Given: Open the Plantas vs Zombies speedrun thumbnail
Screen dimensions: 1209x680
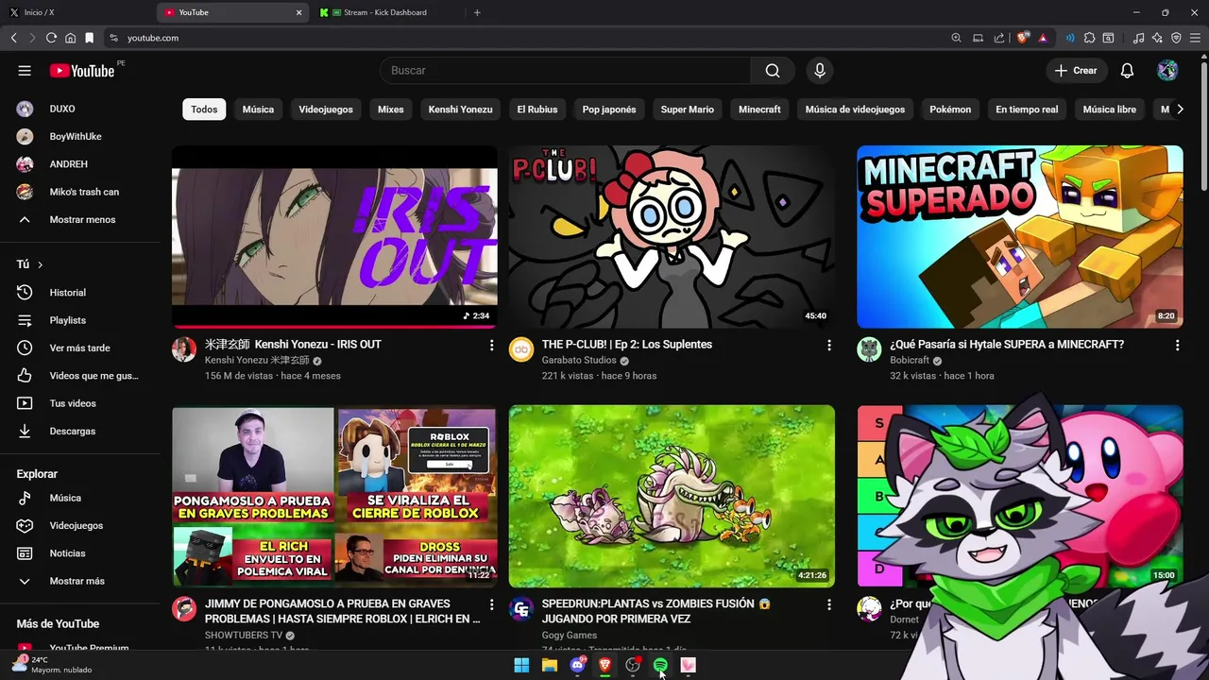Looking at the screenshot, I should pyautogui.click(x=672, y=497).
